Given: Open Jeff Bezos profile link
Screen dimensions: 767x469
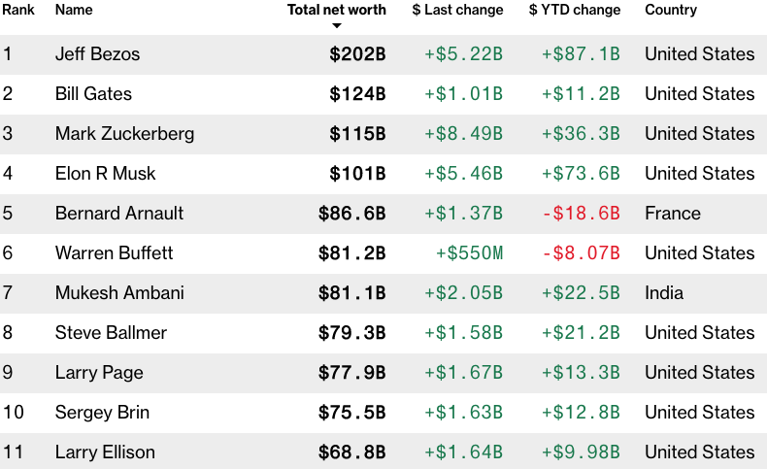Looking at the screenshot, I should 97,54.
